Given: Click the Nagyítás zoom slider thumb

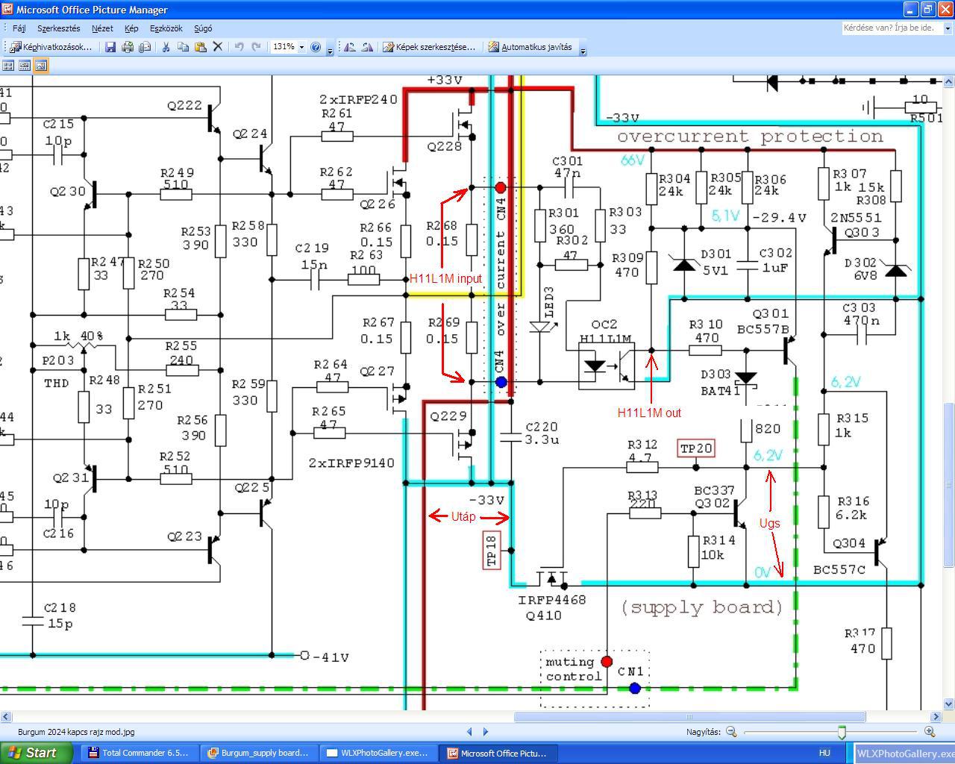Looking at the screenshot, I should coord(842,732).
